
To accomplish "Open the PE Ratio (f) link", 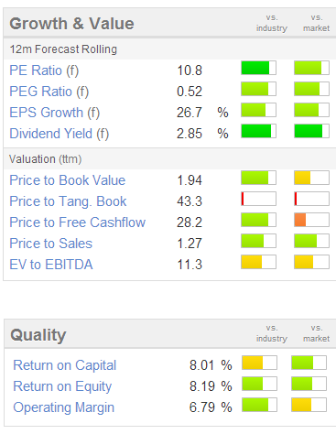I will point(44,71).
